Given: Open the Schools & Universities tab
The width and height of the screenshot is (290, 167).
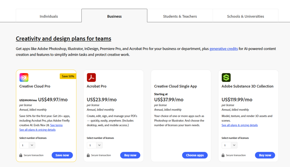Looking at the screenshot, I should [245, 16].
